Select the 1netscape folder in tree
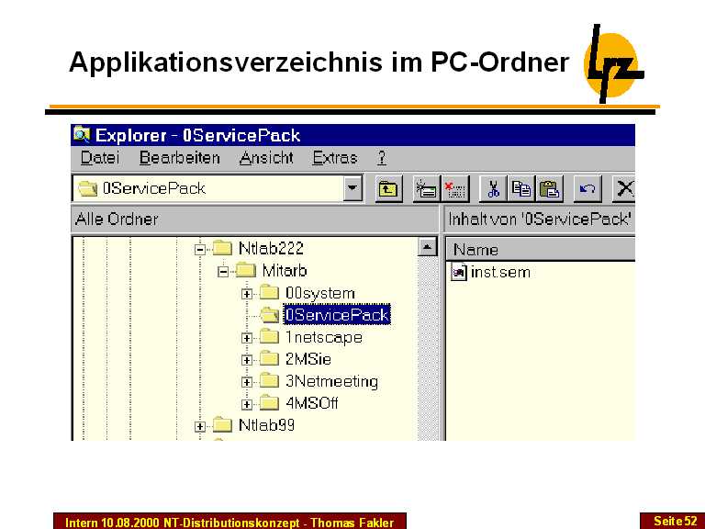The height and width of the screenshot is (529, 705). [322, 337]
